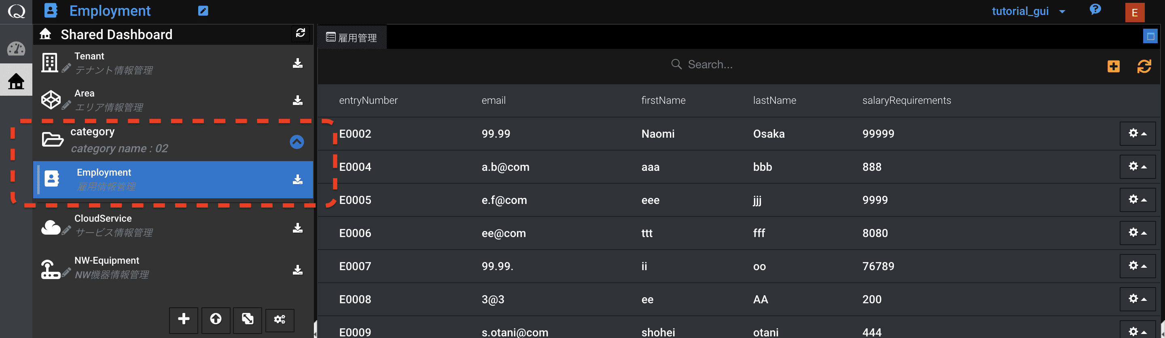This screenshot has height=338, width=1165.
Task: Click email cell a.b@com
Action: (505, 167)
